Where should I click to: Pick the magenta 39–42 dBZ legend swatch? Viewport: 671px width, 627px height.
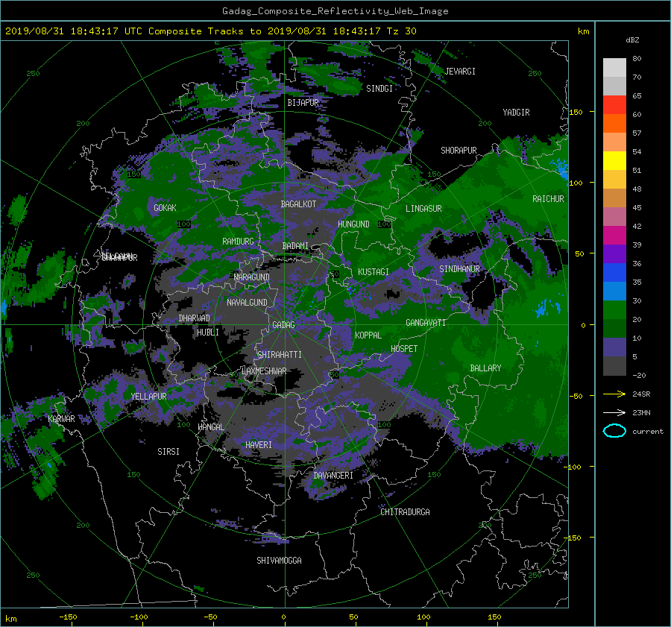click(x=614, y=236)
